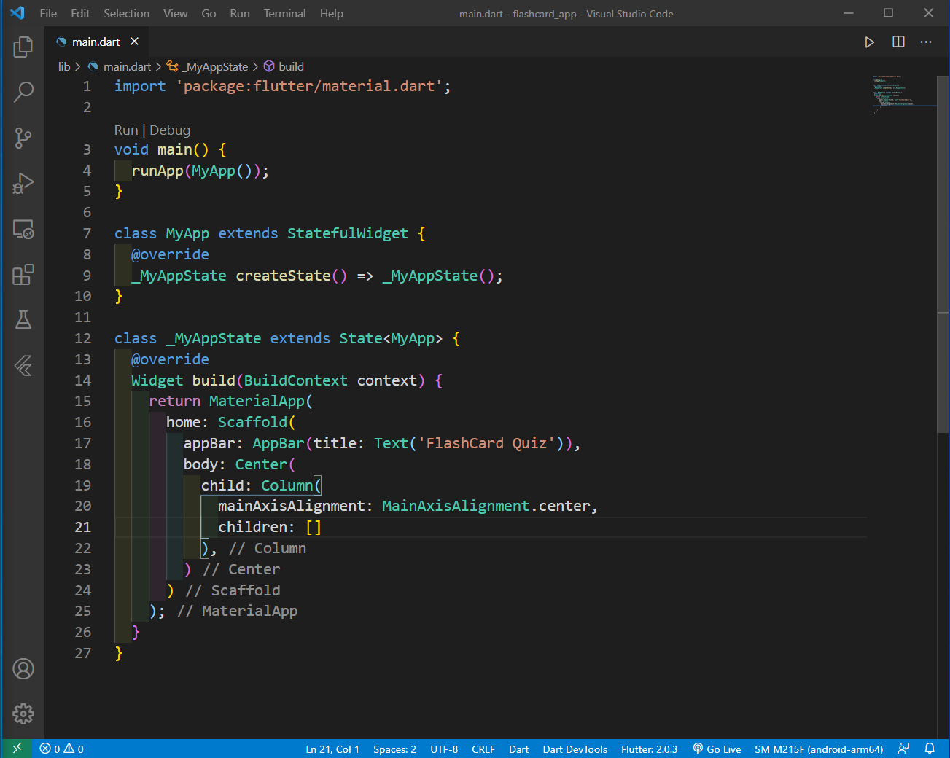Image resolution: width=950 pixels, height=758 pixels.
Task: Open the Go menu
Action: 209,13
